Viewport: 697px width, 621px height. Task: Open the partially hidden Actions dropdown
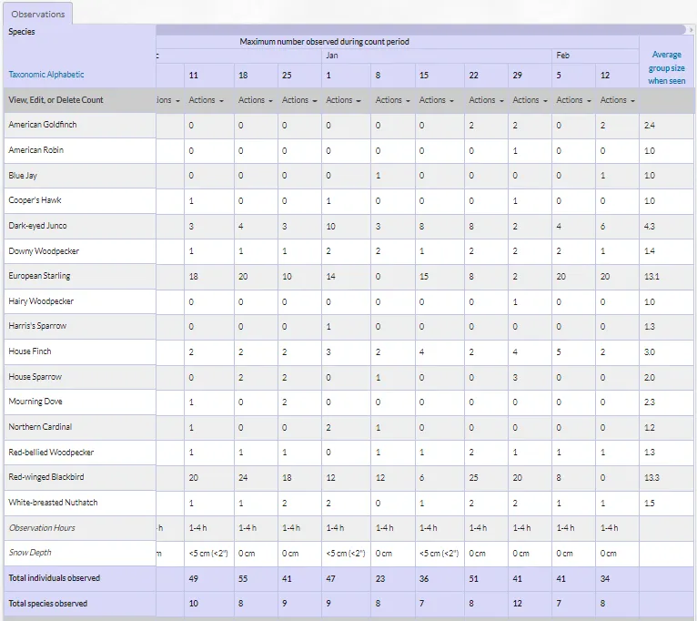(x=168, y=100)
